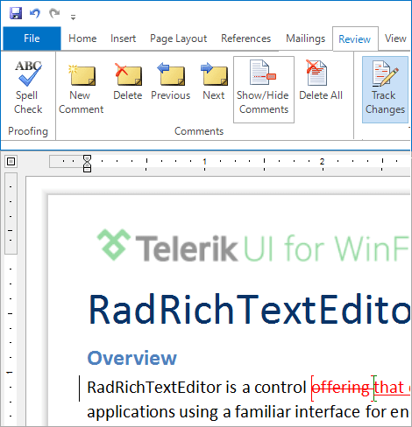Click the Telerik UI logo image

click(253, 246)
